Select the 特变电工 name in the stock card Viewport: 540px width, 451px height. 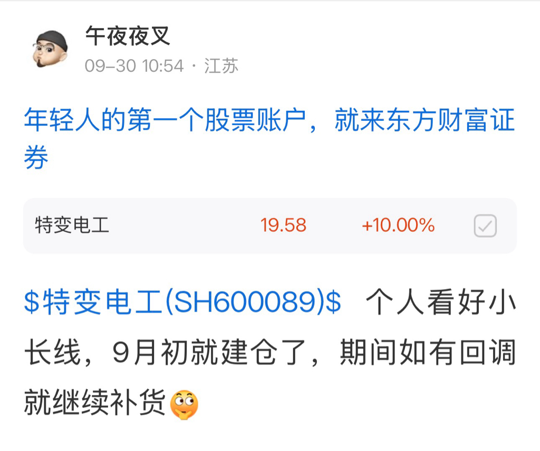(72, 225)
